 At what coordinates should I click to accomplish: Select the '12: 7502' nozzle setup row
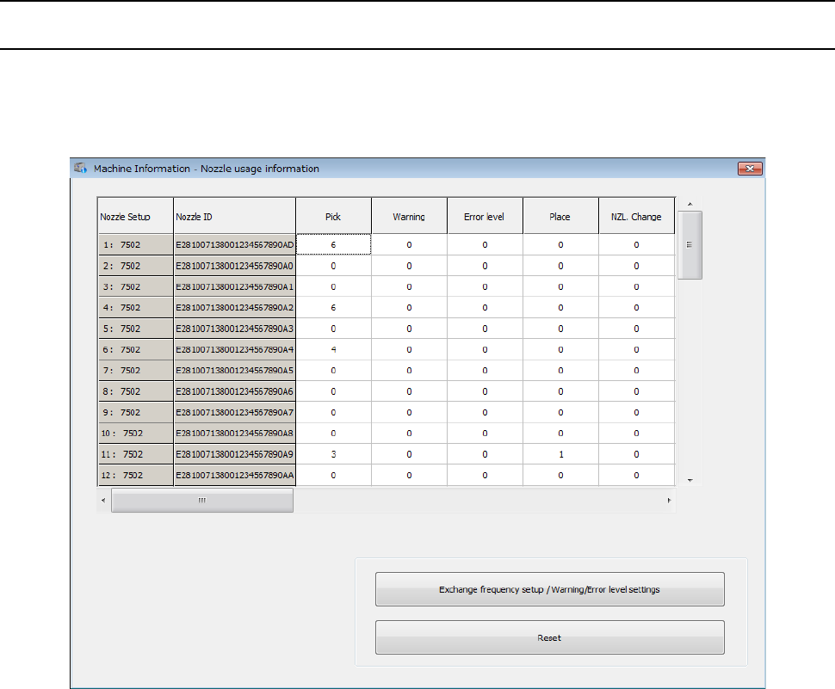pos(135,475)
